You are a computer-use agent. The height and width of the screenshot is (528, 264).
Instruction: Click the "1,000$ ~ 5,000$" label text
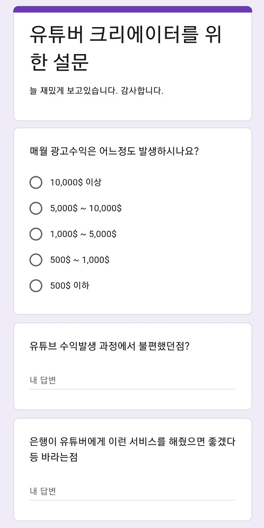point(83,234)
